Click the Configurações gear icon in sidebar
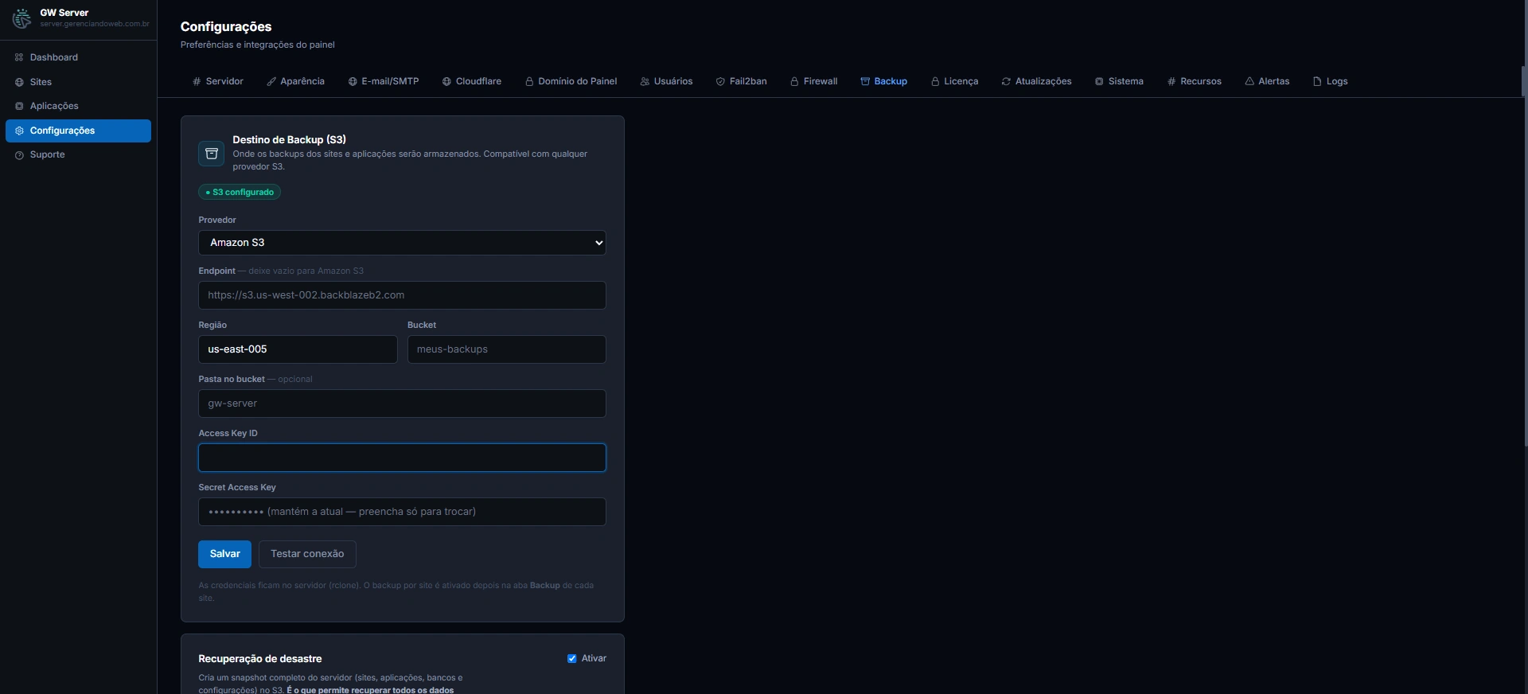 point(19,131)
